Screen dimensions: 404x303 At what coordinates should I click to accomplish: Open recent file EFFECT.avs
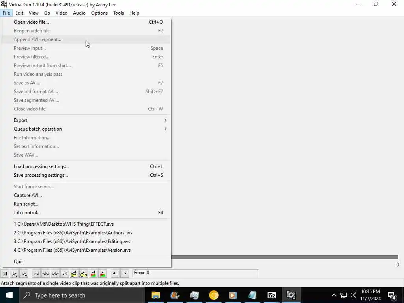click(x=86, y=224)
